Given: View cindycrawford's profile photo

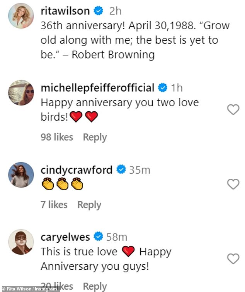Looking at the screenshot, I should click(x=21, y=175).
